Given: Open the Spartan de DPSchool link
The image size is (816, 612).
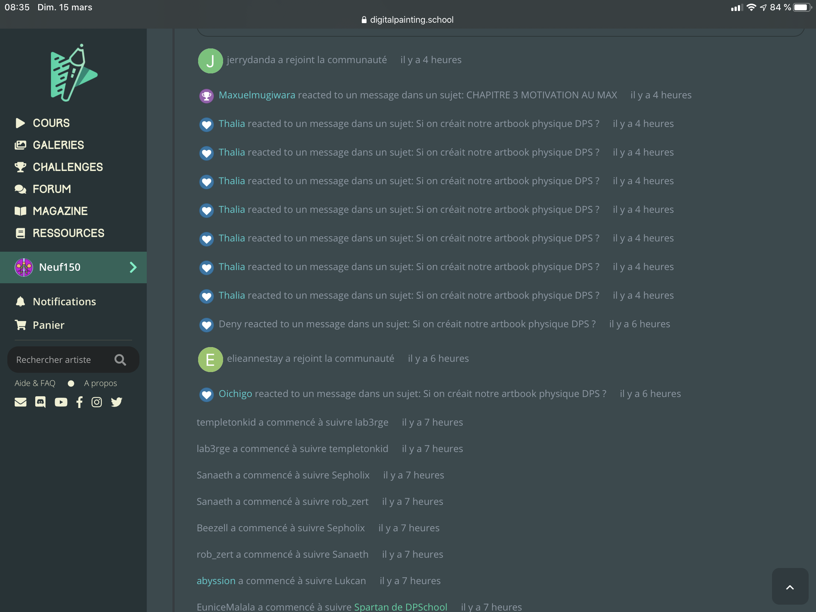Looking at the screenshot, I should (x=400, y=606).
